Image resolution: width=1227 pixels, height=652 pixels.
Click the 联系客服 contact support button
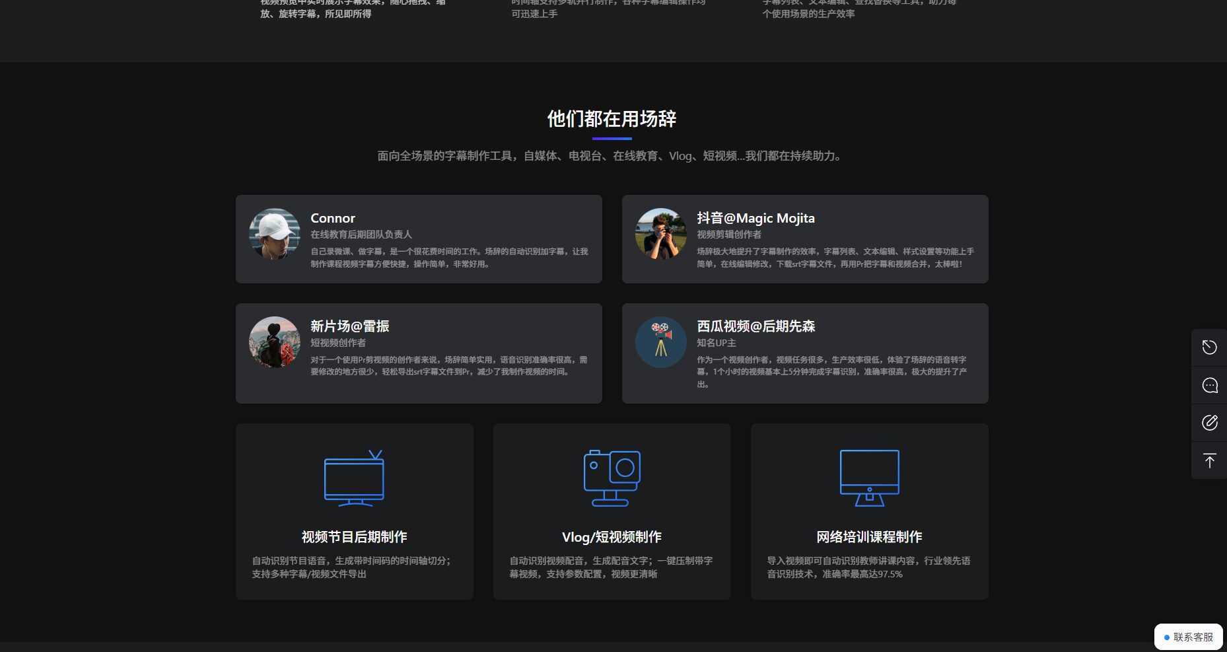[1188, 637]
